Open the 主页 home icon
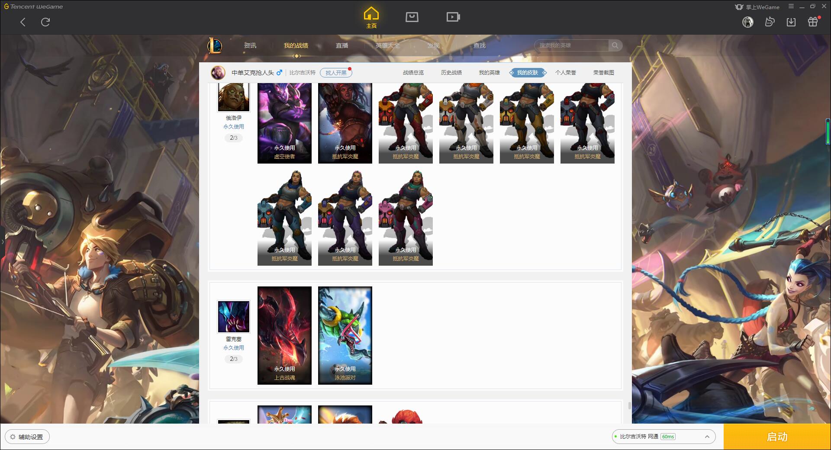The height and width of the screenshot is (450, 831). click(x=371, y=18)
